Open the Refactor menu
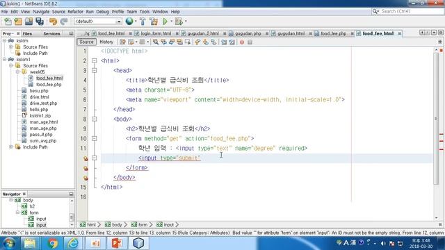Screen dimensions: 445x250 click(75, 12)
